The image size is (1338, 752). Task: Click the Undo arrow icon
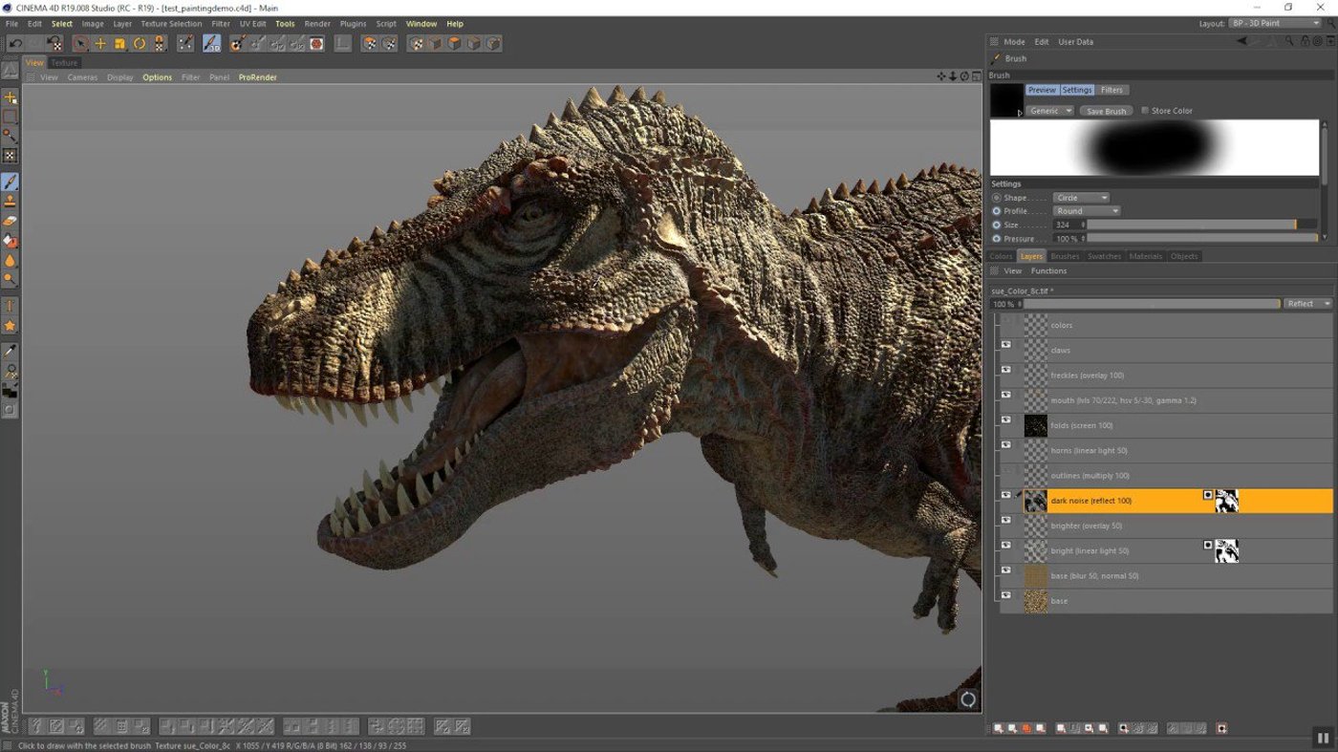(15, 44)
